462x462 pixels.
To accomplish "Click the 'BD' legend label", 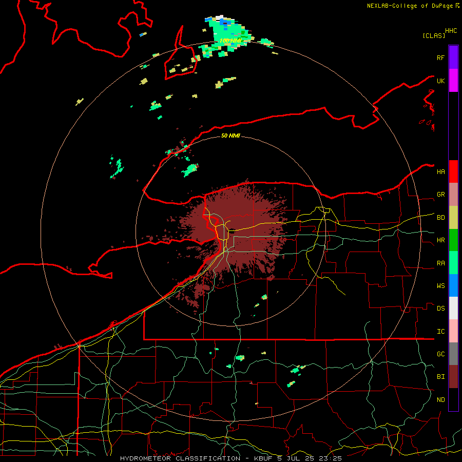I will [x=440, y=218].
